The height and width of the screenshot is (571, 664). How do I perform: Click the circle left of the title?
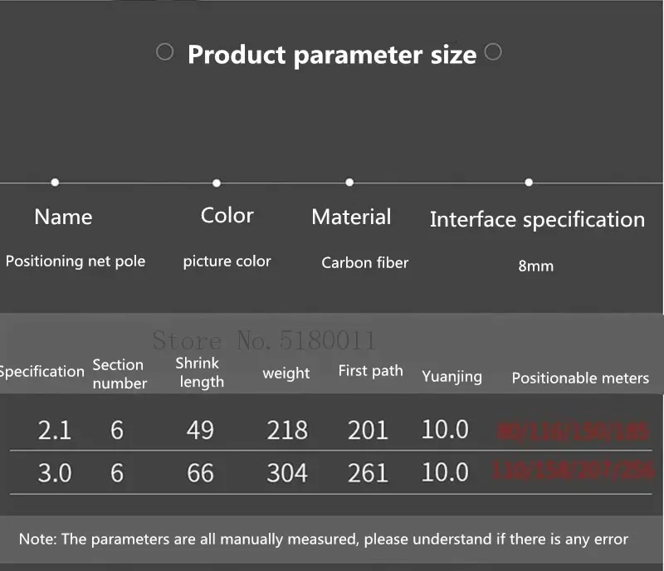point(164,52)
